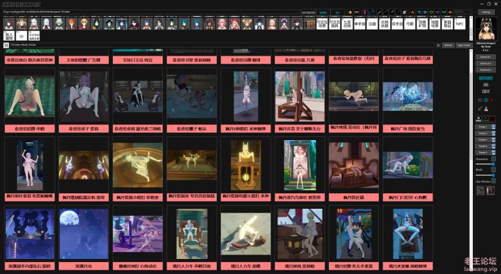Filter by Cryo snowflake element icon
The height and width of the screenshot is (274, 501).
pos(425,12)
